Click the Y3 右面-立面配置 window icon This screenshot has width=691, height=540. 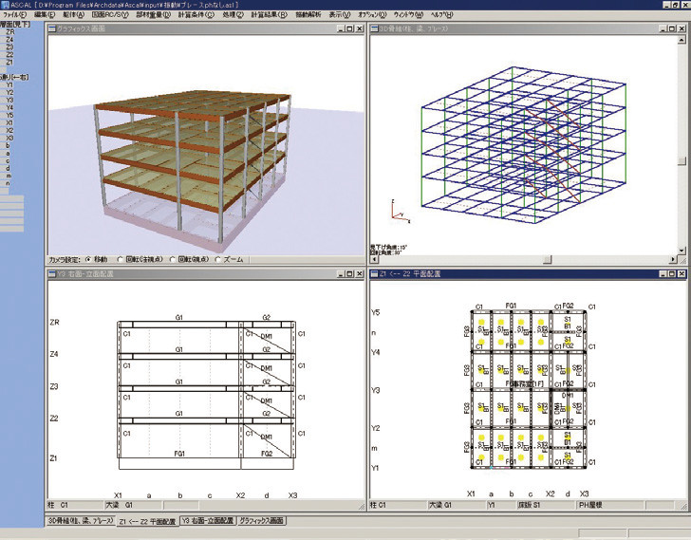[x=52, y=275]
